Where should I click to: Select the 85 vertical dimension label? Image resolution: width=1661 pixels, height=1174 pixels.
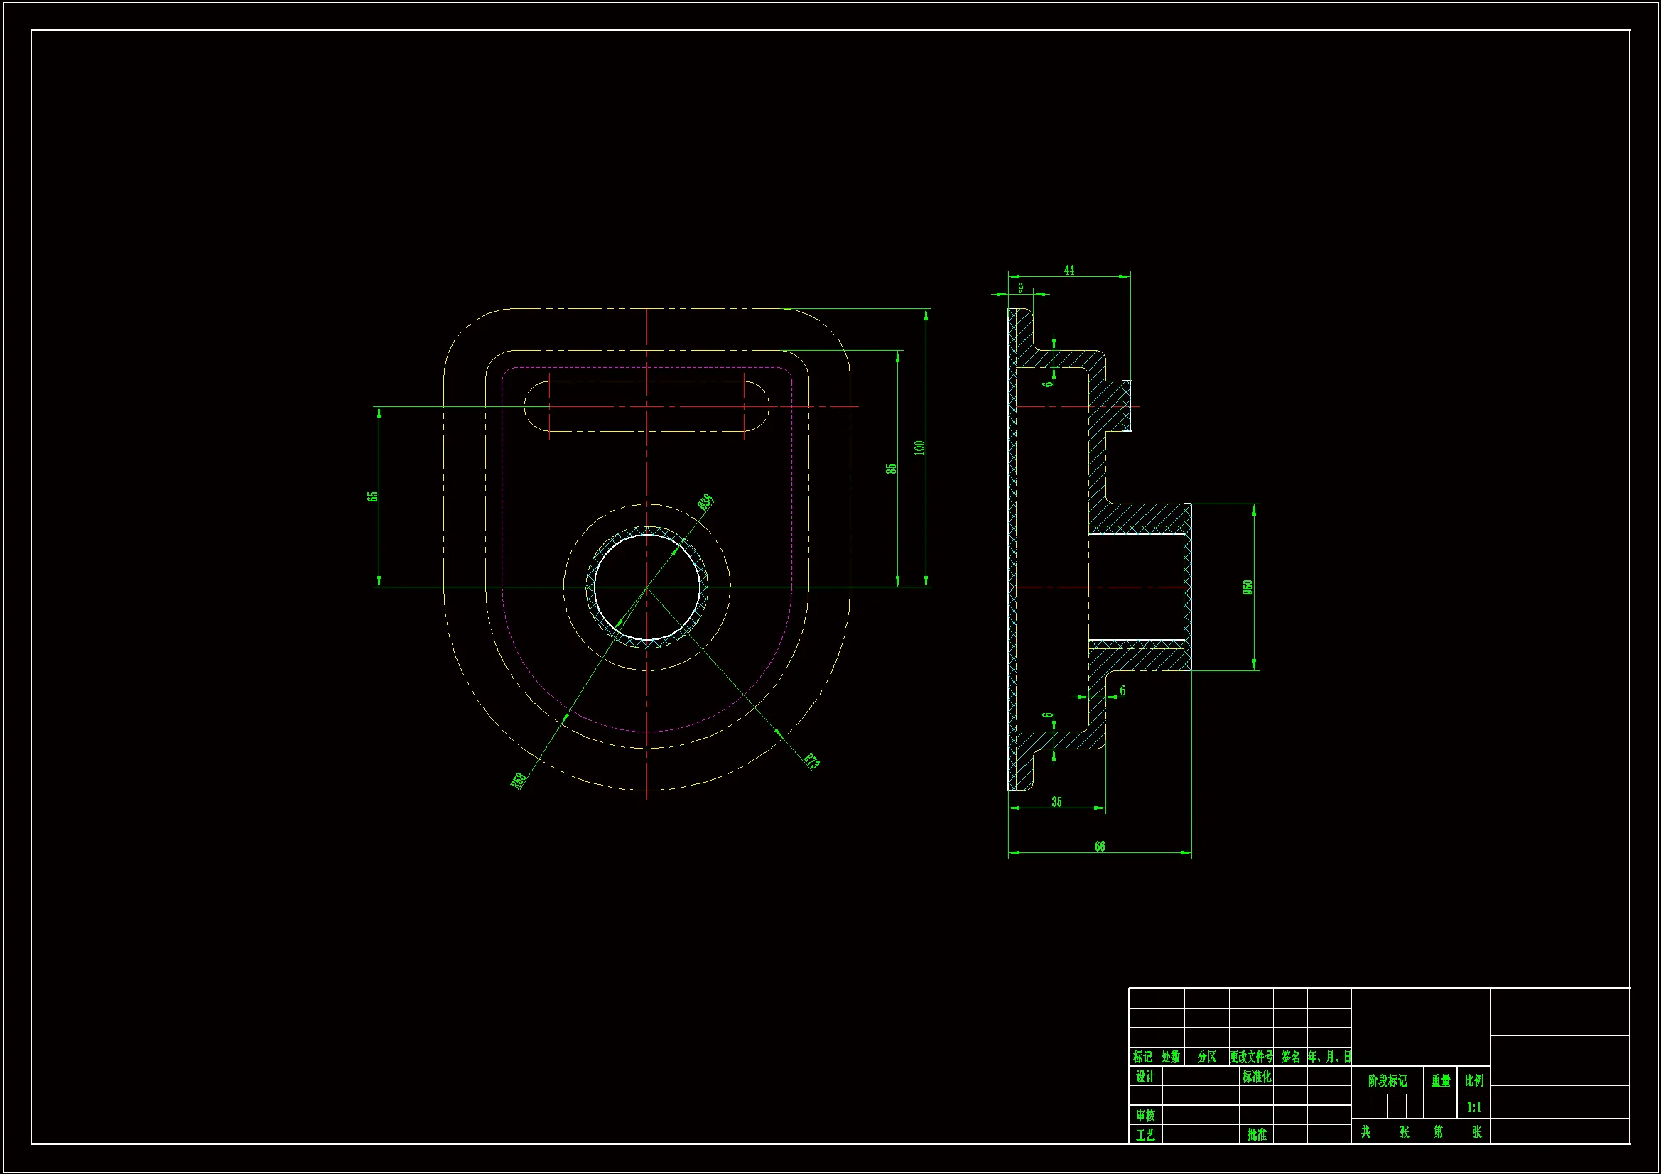coord(892,469)
